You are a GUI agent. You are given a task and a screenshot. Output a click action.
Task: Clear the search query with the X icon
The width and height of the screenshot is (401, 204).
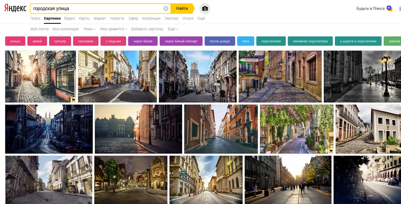[x=166, y=8]
